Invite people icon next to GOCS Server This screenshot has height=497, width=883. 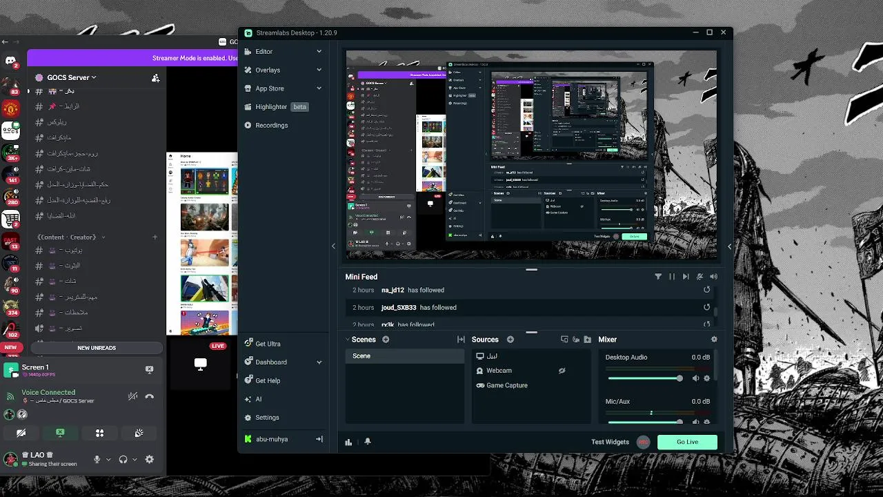(x=155, y=78)
